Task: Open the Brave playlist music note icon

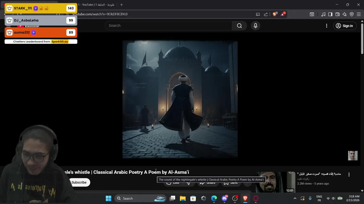Action: pos(323,14)
